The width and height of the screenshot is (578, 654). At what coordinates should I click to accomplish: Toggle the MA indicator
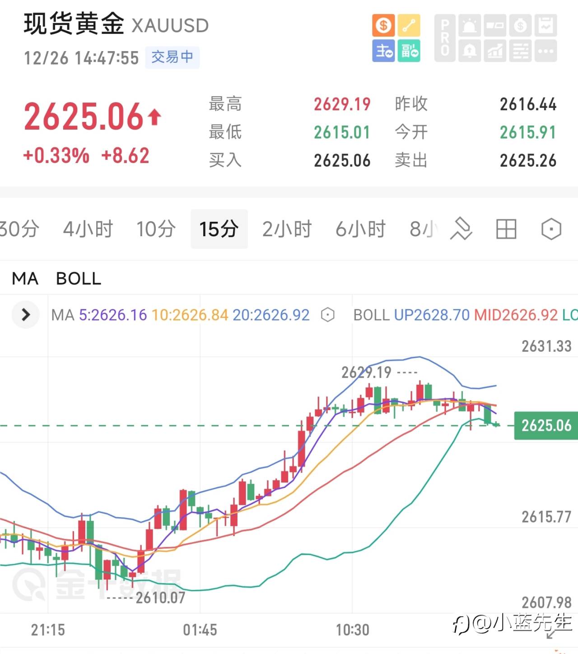25,279
